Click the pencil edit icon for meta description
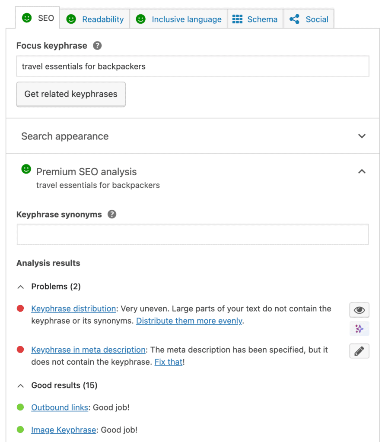This screenshot has width=385, height=442. pos(359,351)
